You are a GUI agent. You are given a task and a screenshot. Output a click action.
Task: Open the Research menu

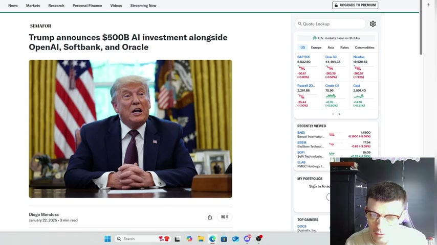tap(56, 6)
